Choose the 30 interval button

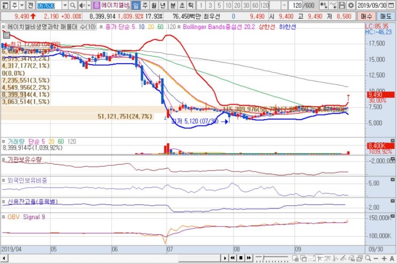[246, 5]
